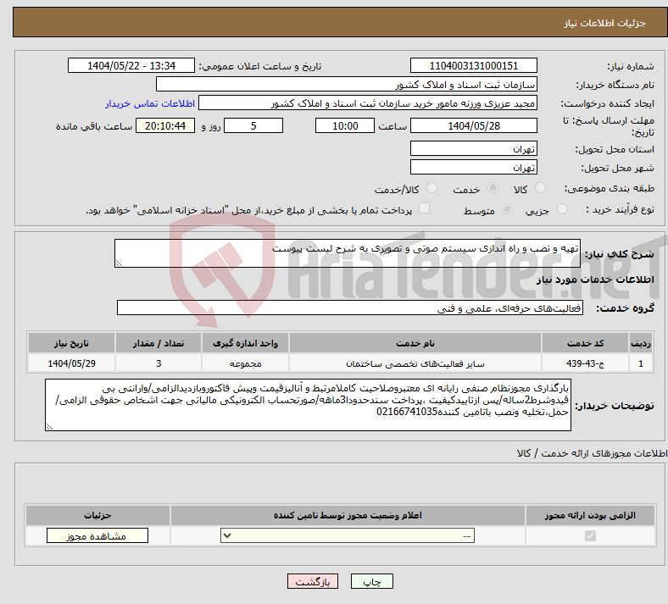668x604 pixels.
Task: Click the unit cell مجموعه
Action: click(245, 363)
